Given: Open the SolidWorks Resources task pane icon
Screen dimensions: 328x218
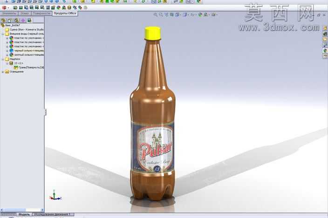Looking at the screenshot, I should click(x=325, y=28).
